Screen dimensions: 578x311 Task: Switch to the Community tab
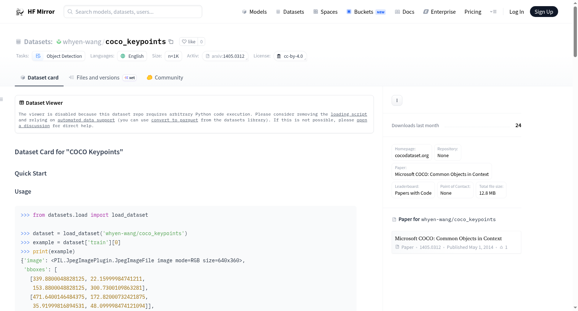(165, 78)
